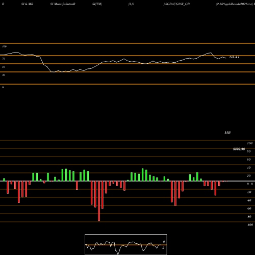
Task: Click the RSI value label 63.41
Action: 235,57
